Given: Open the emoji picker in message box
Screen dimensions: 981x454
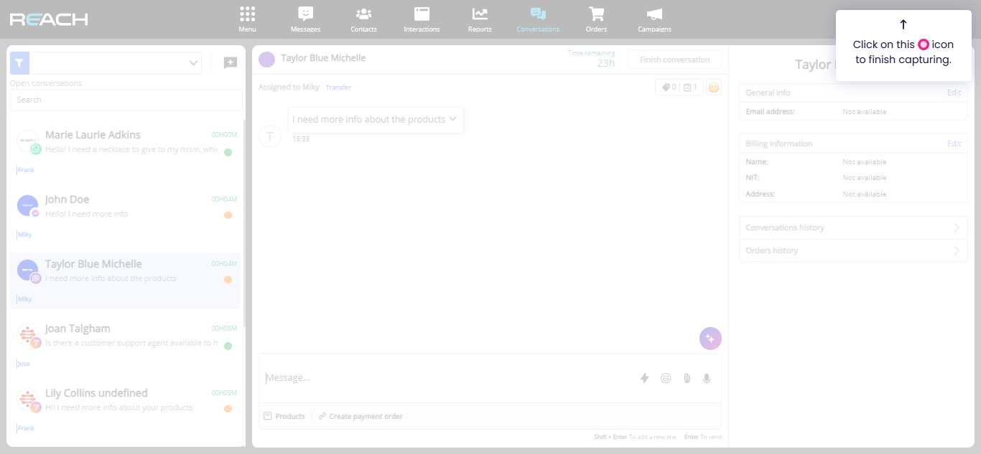Looking at the screenshot, I should (x=666, y=378).
